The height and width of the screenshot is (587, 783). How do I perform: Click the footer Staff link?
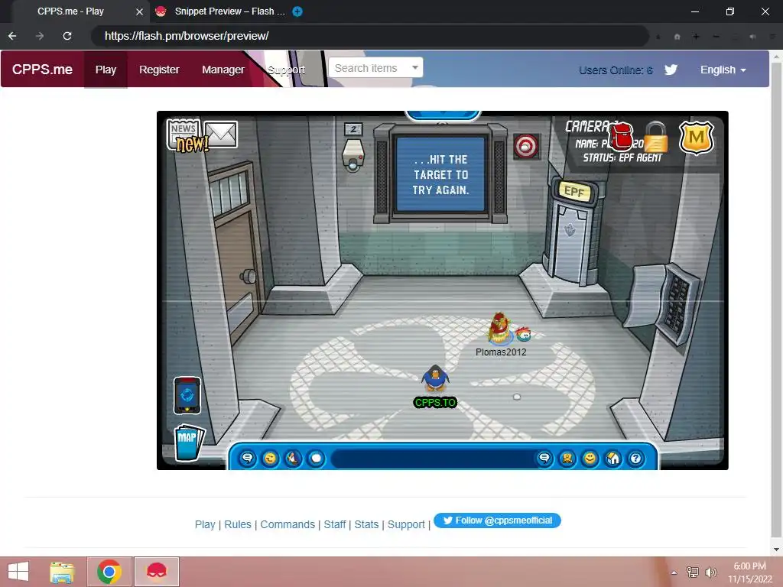tap(335, 524)
